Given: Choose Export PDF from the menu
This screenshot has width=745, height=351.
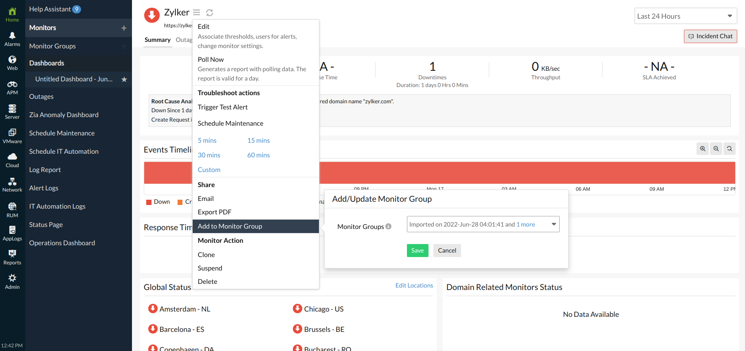Looking at the screenshot, I should point(214,212).
